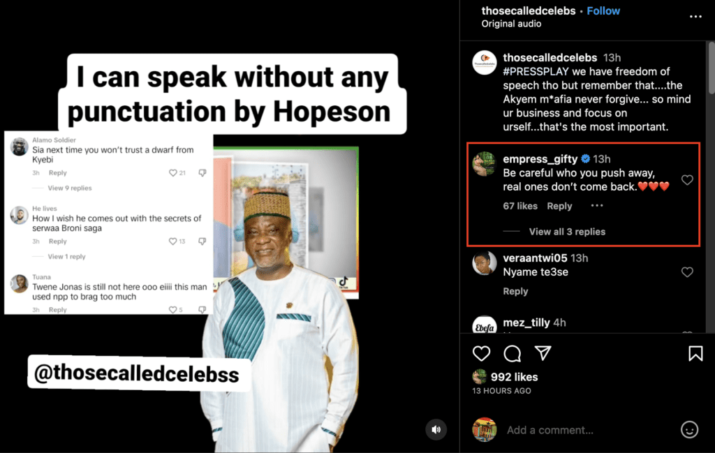Open thosecalledcelebs avatar in caption
This screenshot has height=453, width=715.
tap(485, 63)
